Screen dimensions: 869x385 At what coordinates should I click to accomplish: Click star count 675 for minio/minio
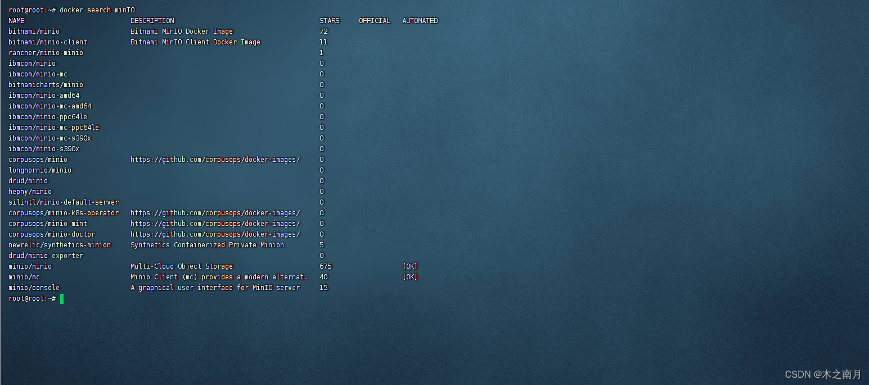tap(326, 266)
